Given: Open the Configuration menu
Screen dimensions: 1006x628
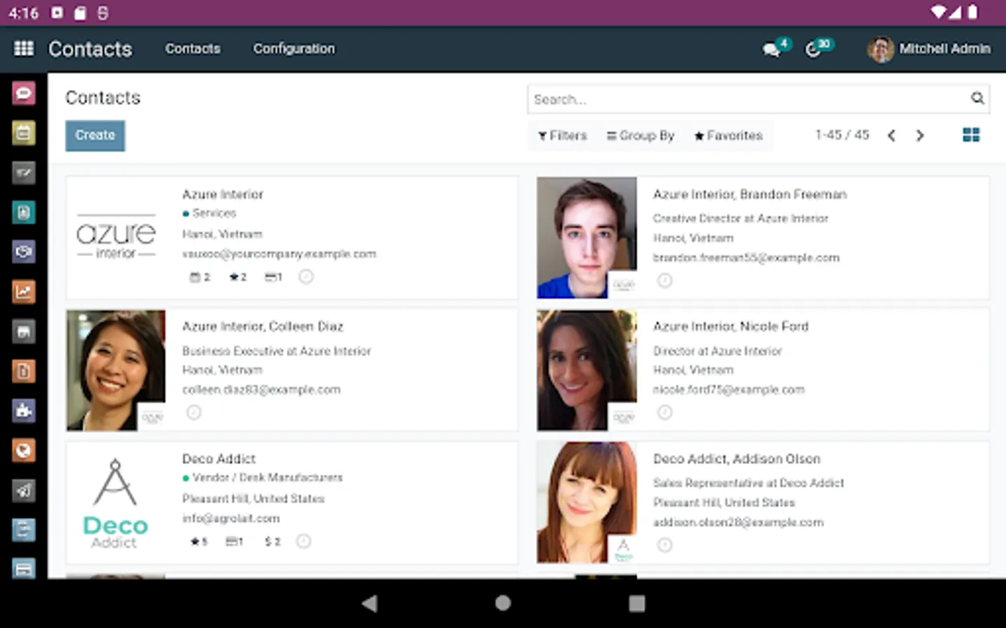Looking at the screenshot, I should coord(294,49).
